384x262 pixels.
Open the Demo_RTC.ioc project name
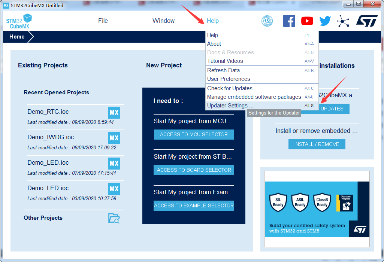coord(48,112)
